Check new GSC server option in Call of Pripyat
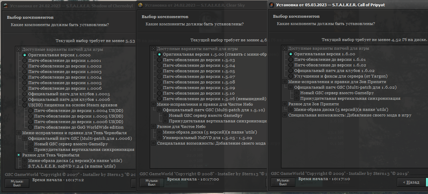 click(x=297, y=93)
